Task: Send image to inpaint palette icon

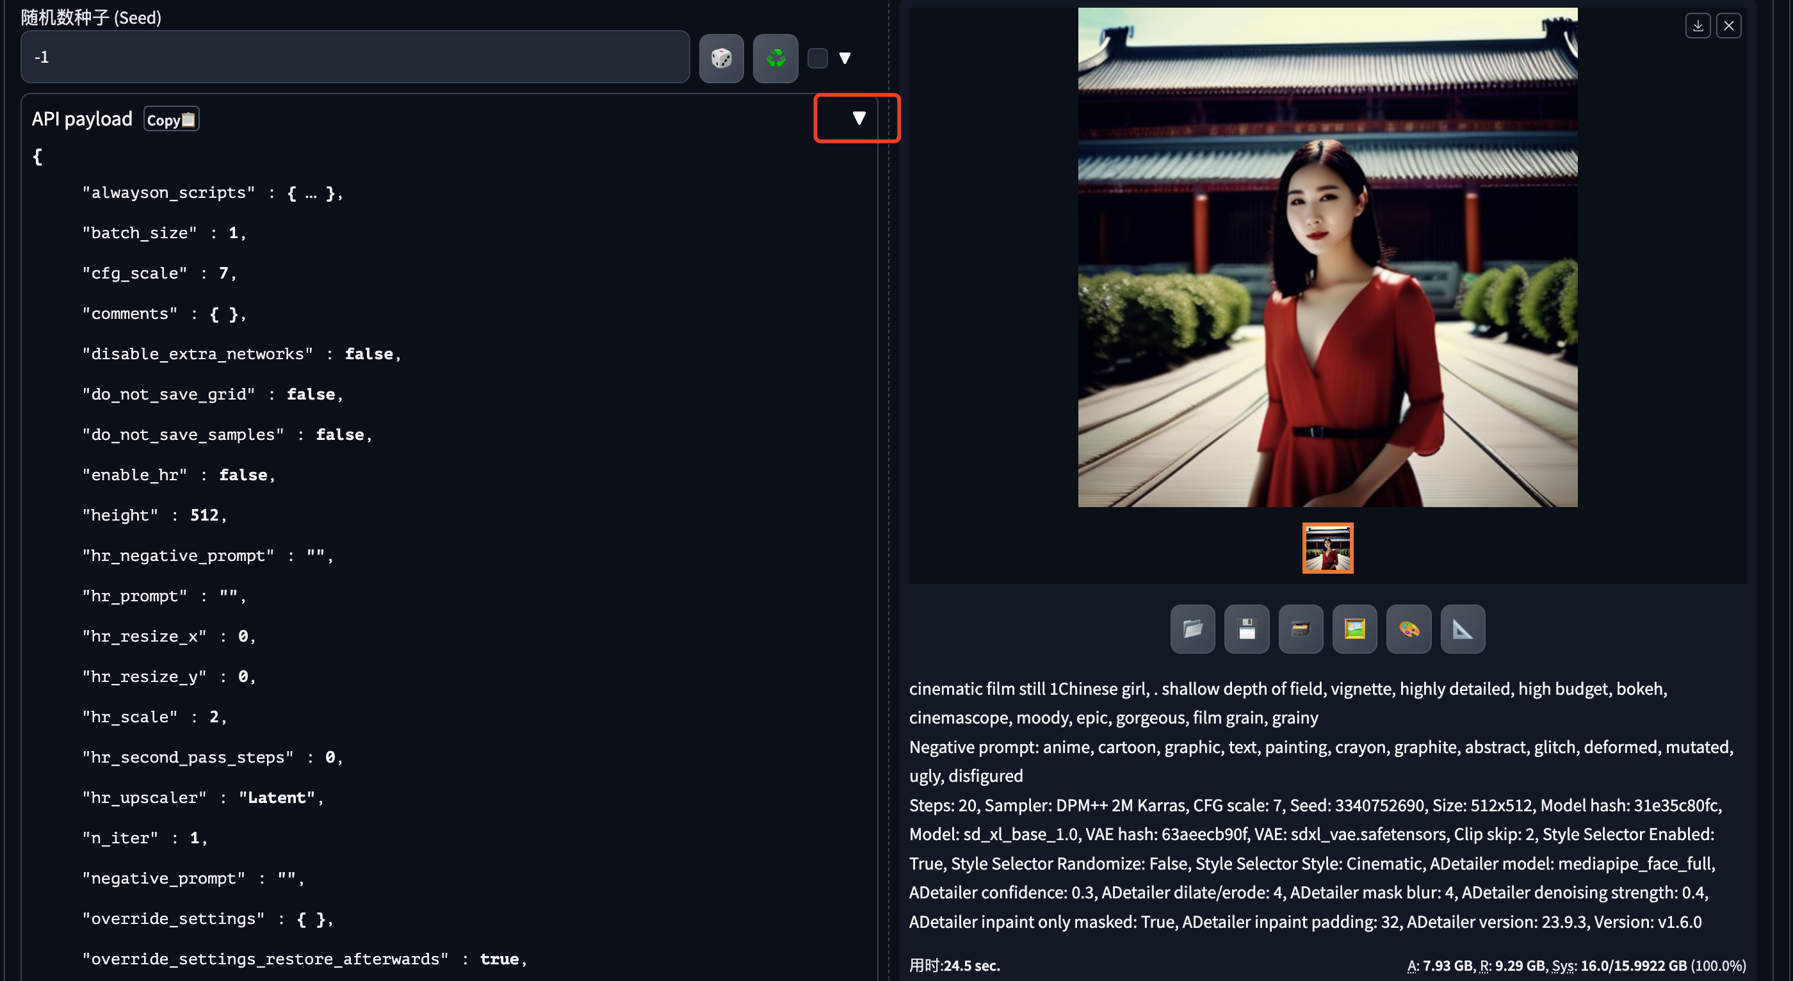Action: click(1409, 629)
